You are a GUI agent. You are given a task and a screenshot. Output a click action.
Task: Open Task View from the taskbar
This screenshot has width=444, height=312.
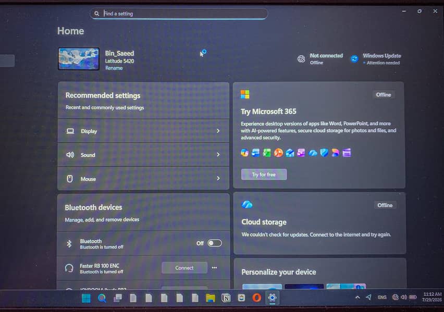click(x=118, y=298)
